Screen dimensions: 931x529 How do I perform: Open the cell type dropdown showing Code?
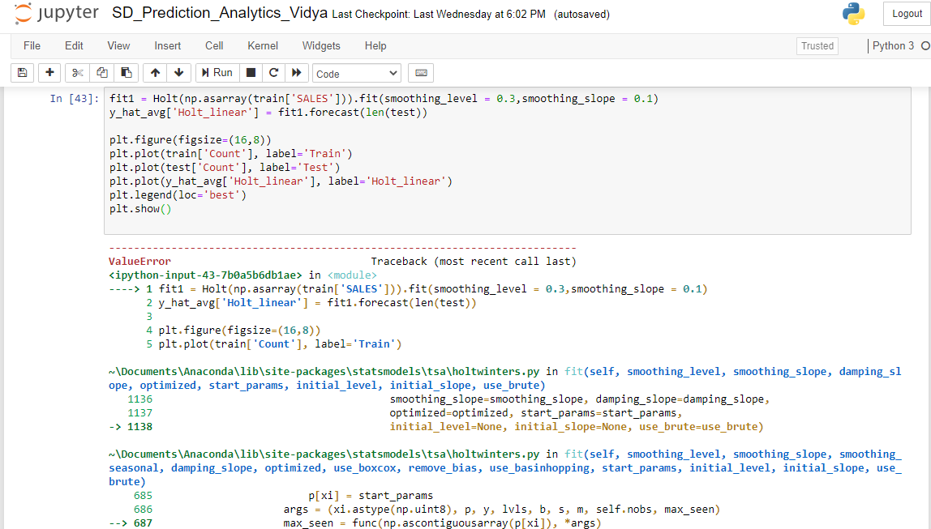point(356,72)
